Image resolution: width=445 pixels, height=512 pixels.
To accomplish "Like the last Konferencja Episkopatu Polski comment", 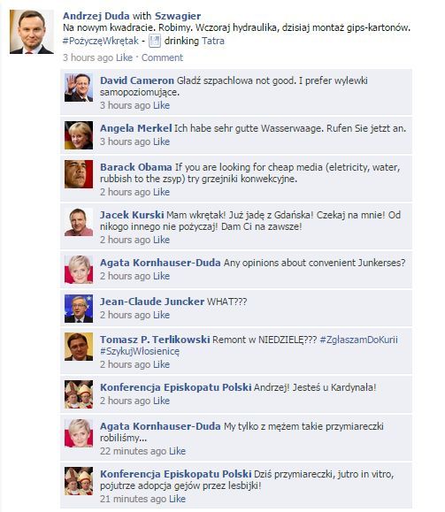I will click(x=177, y=499).
